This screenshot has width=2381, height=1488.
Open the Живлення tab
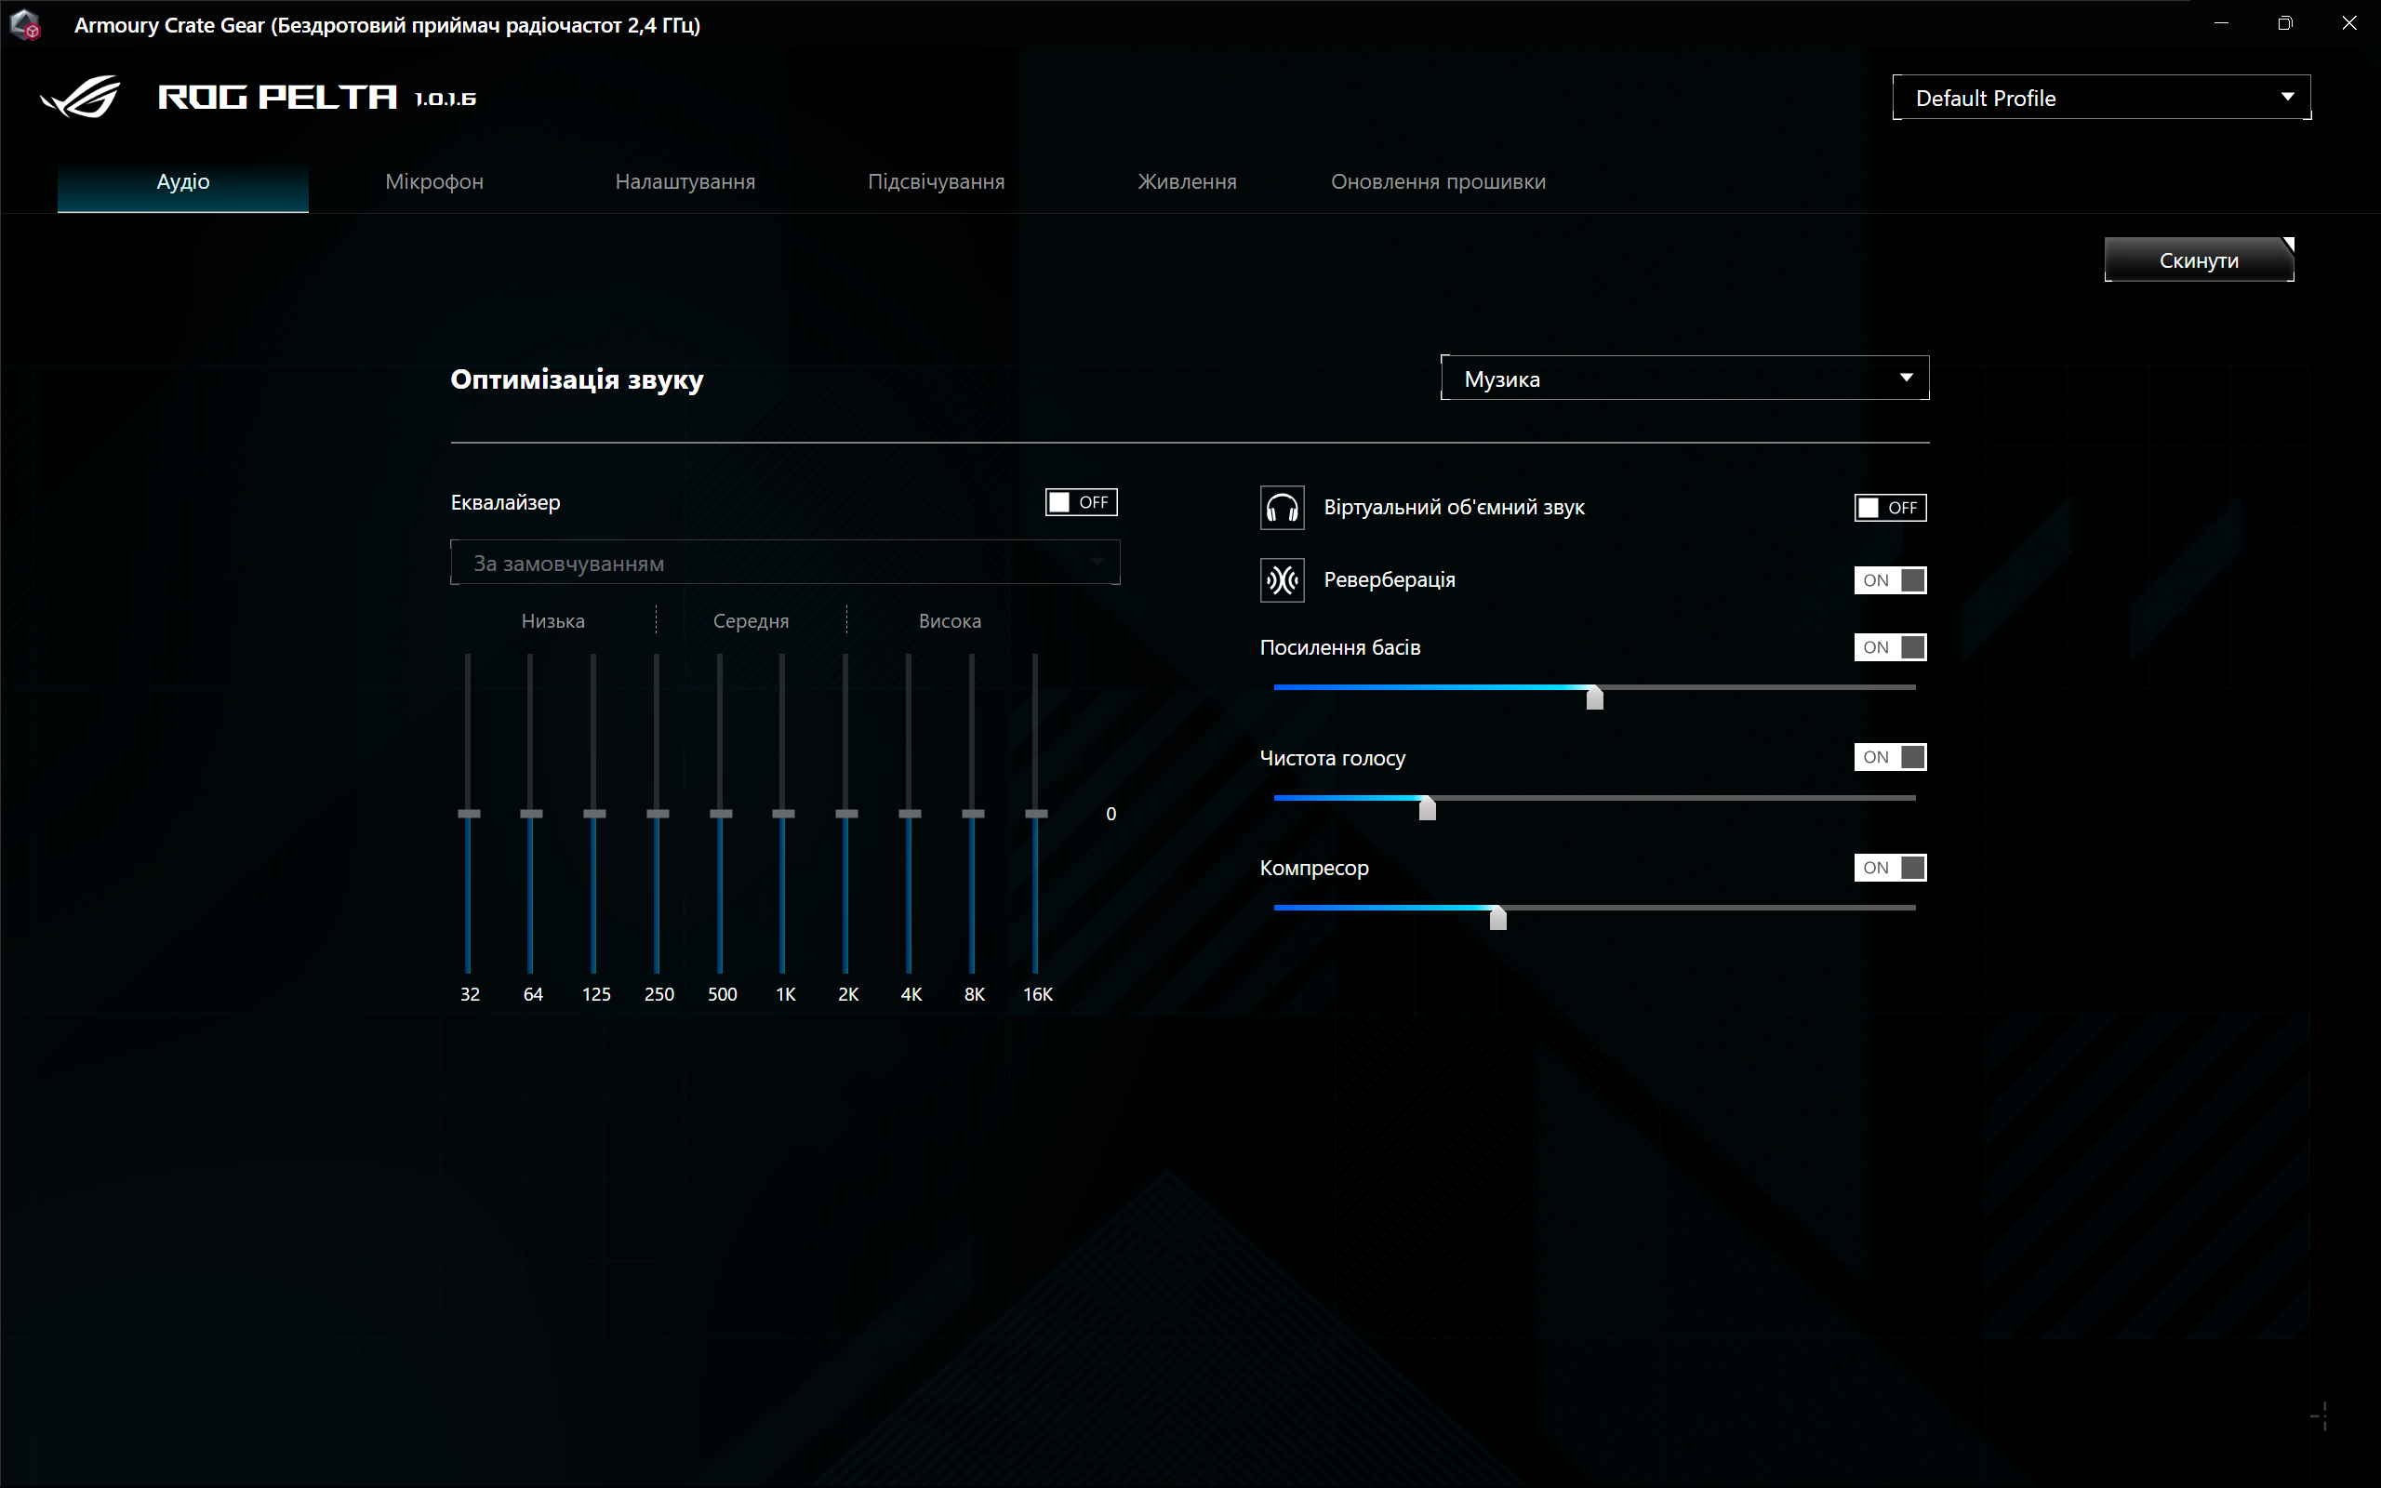point(1187,182)
